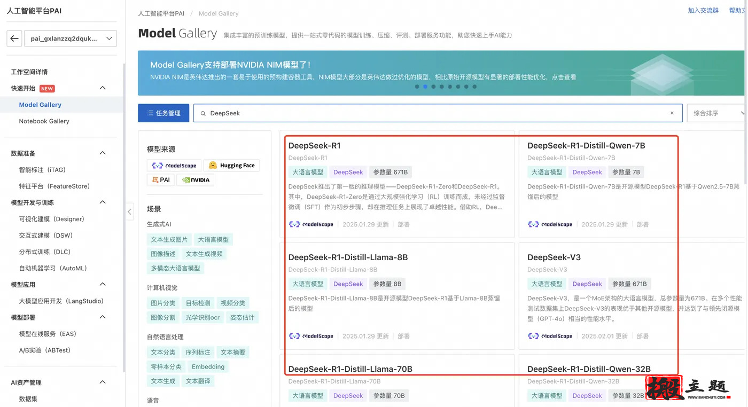This screenshot has width=748, height=407.
Task: Open 数据集 in sidebar
Action: tap(28, 399)
